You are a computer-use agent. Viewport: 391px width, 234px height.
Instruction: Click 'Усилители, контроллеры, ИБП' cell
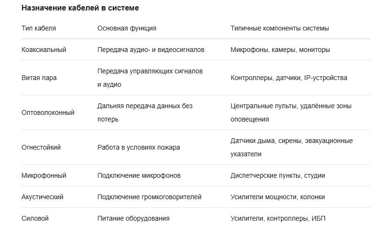pos(278,218)
